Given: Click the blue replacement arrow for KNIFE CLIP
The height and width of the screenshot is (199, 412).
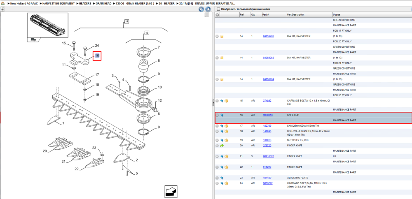Looking at the screenshot, I should click(x=222, y=115).
